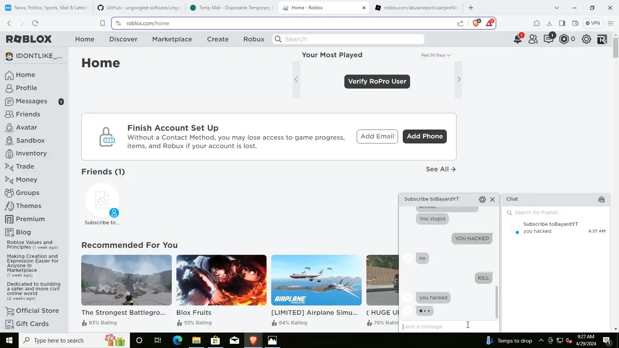This screenshot has width=619, height=348.
Task: Switch to the Temp Mail tab
Action: point(232,8)
